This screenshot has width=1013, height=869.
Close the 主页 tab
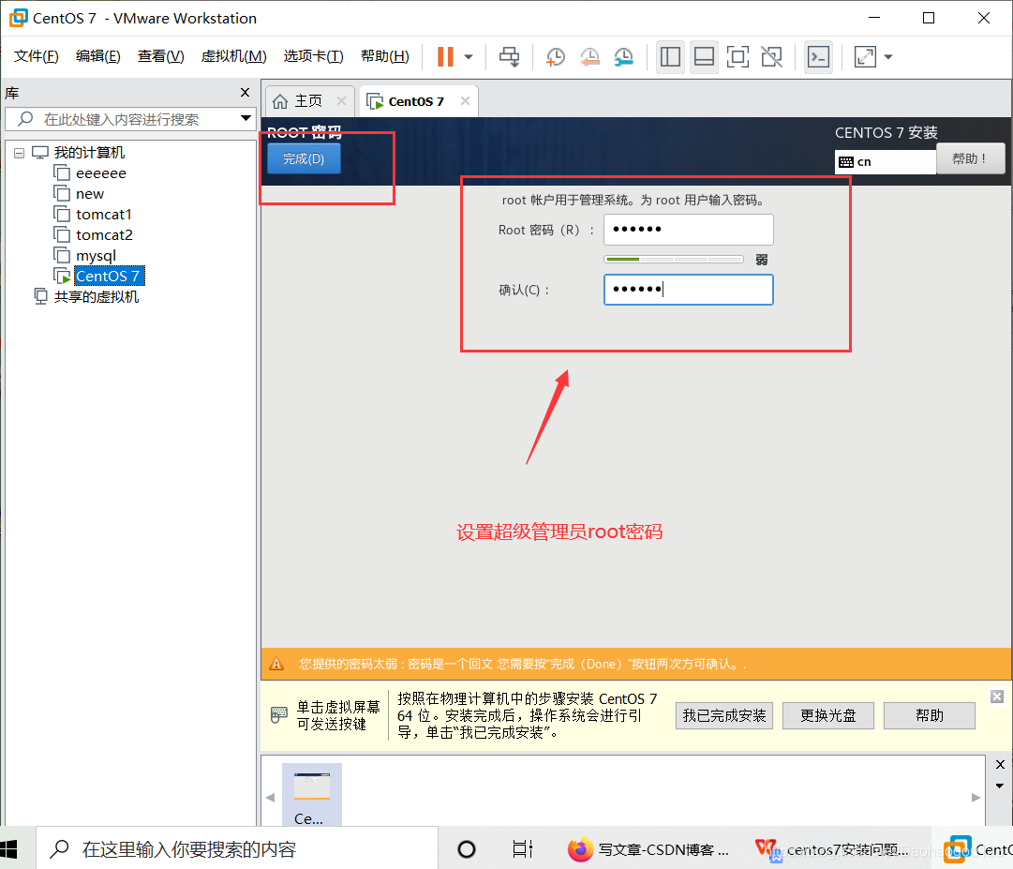[342, 101]
